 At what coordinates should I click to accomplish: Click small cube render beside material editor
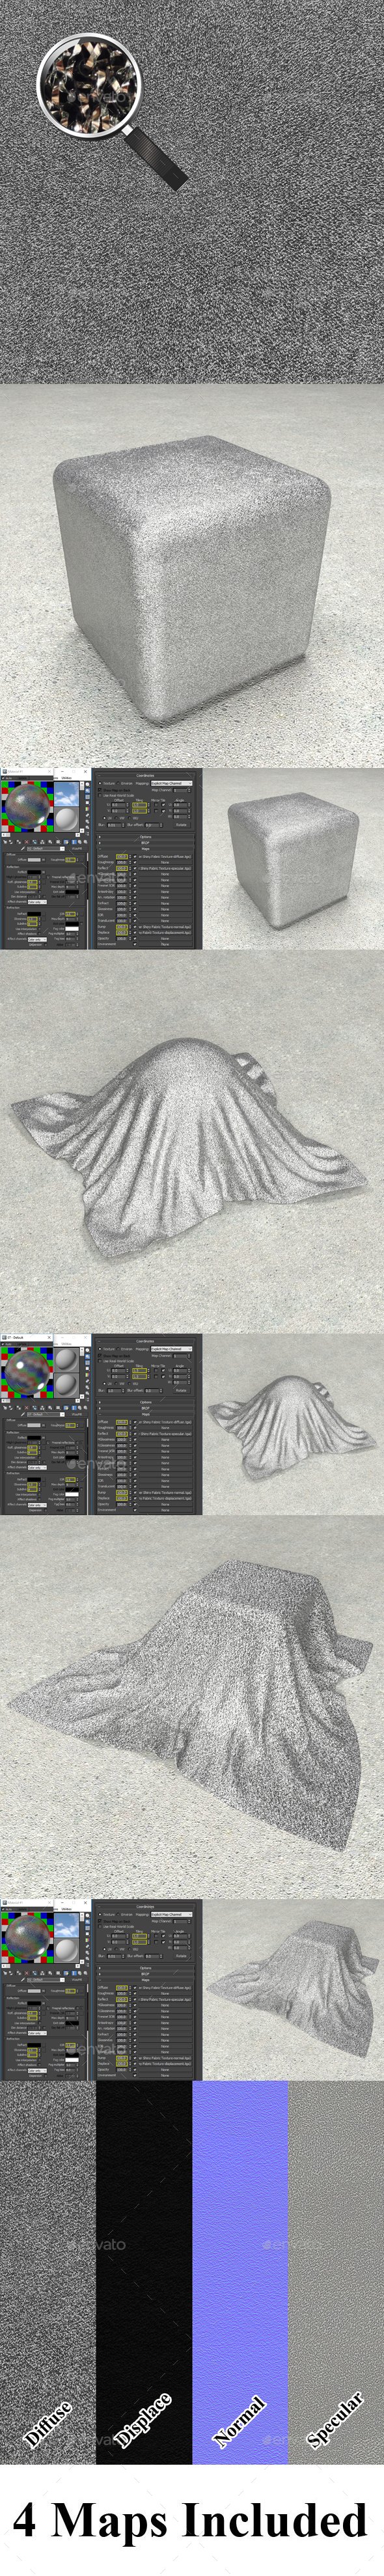pyautogui.click(x=293, y=858)
